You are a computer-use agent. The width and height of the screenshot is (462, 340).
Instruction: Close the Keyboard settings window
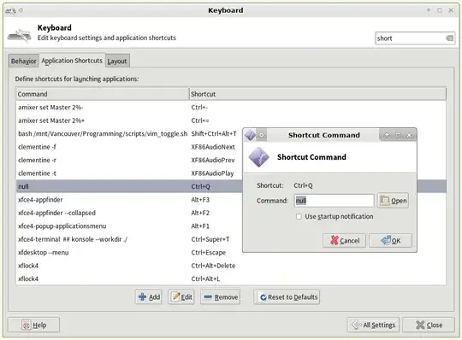[x=429, y=325]
